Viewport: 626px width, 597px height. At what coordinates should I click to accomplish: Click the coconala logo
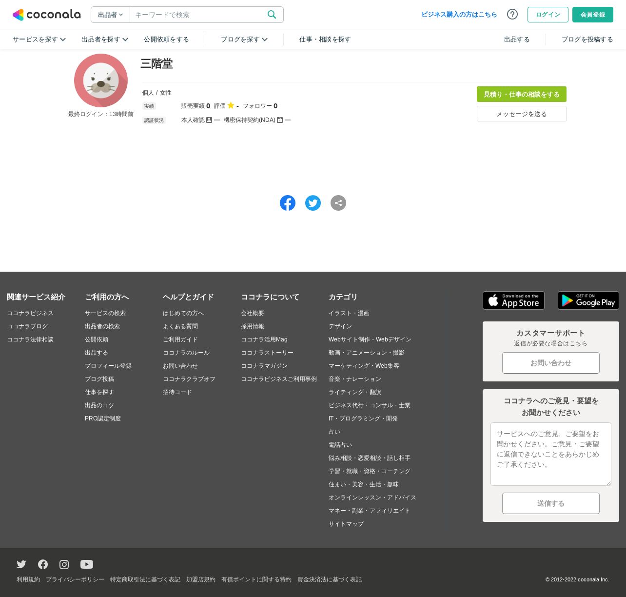(47, 15)
